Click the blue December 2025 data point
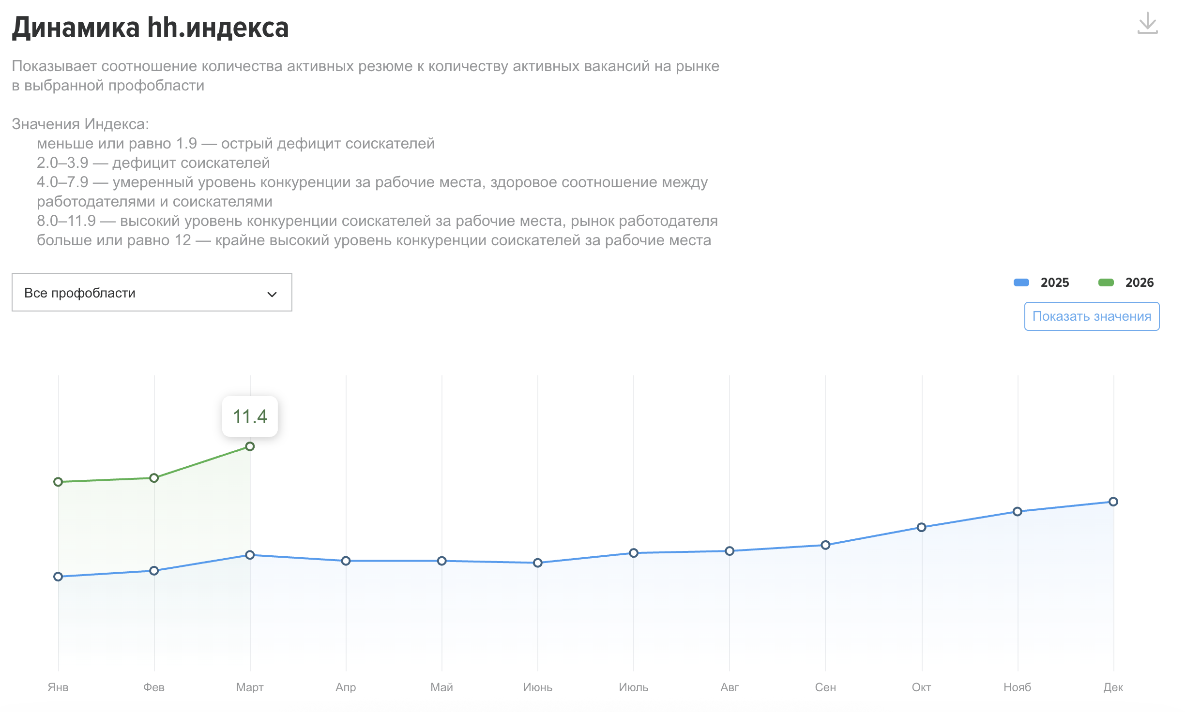Screen dimensions: 1186x712 1113,502
